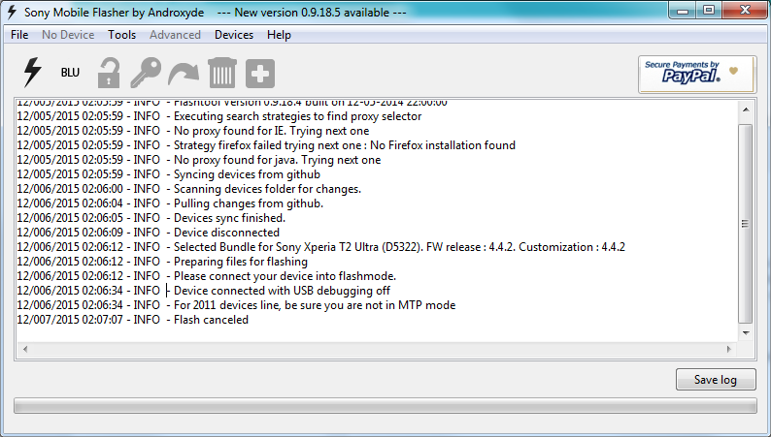
Task: Click the 'Executing search strategies to find proxy selector' line
Action: 219,116
